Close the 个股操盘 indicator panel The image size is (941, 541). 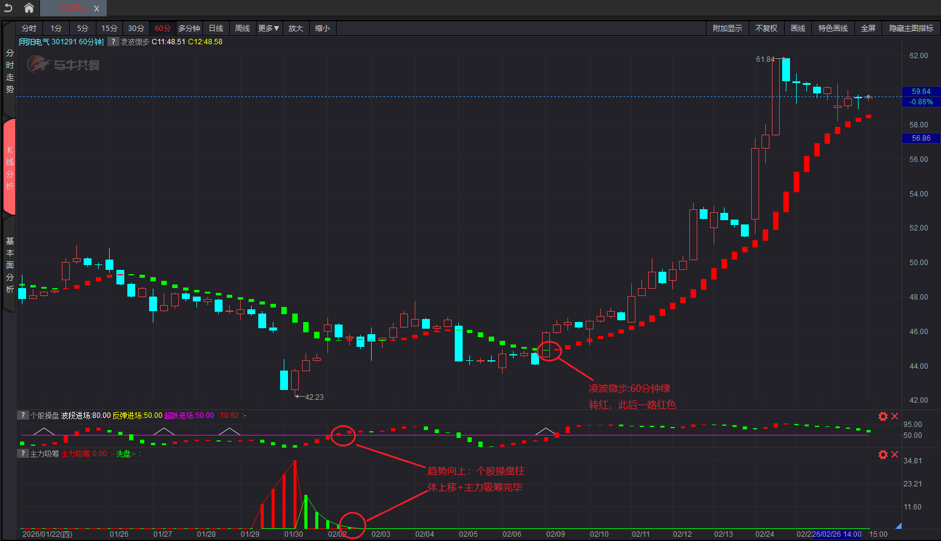point(894,416)
